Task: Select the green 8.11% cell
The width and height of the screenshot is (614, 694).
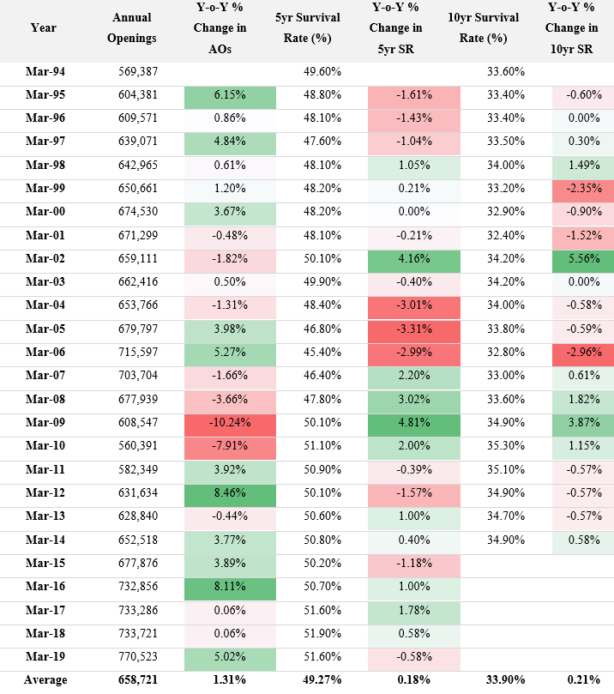Action: (229, 588)
